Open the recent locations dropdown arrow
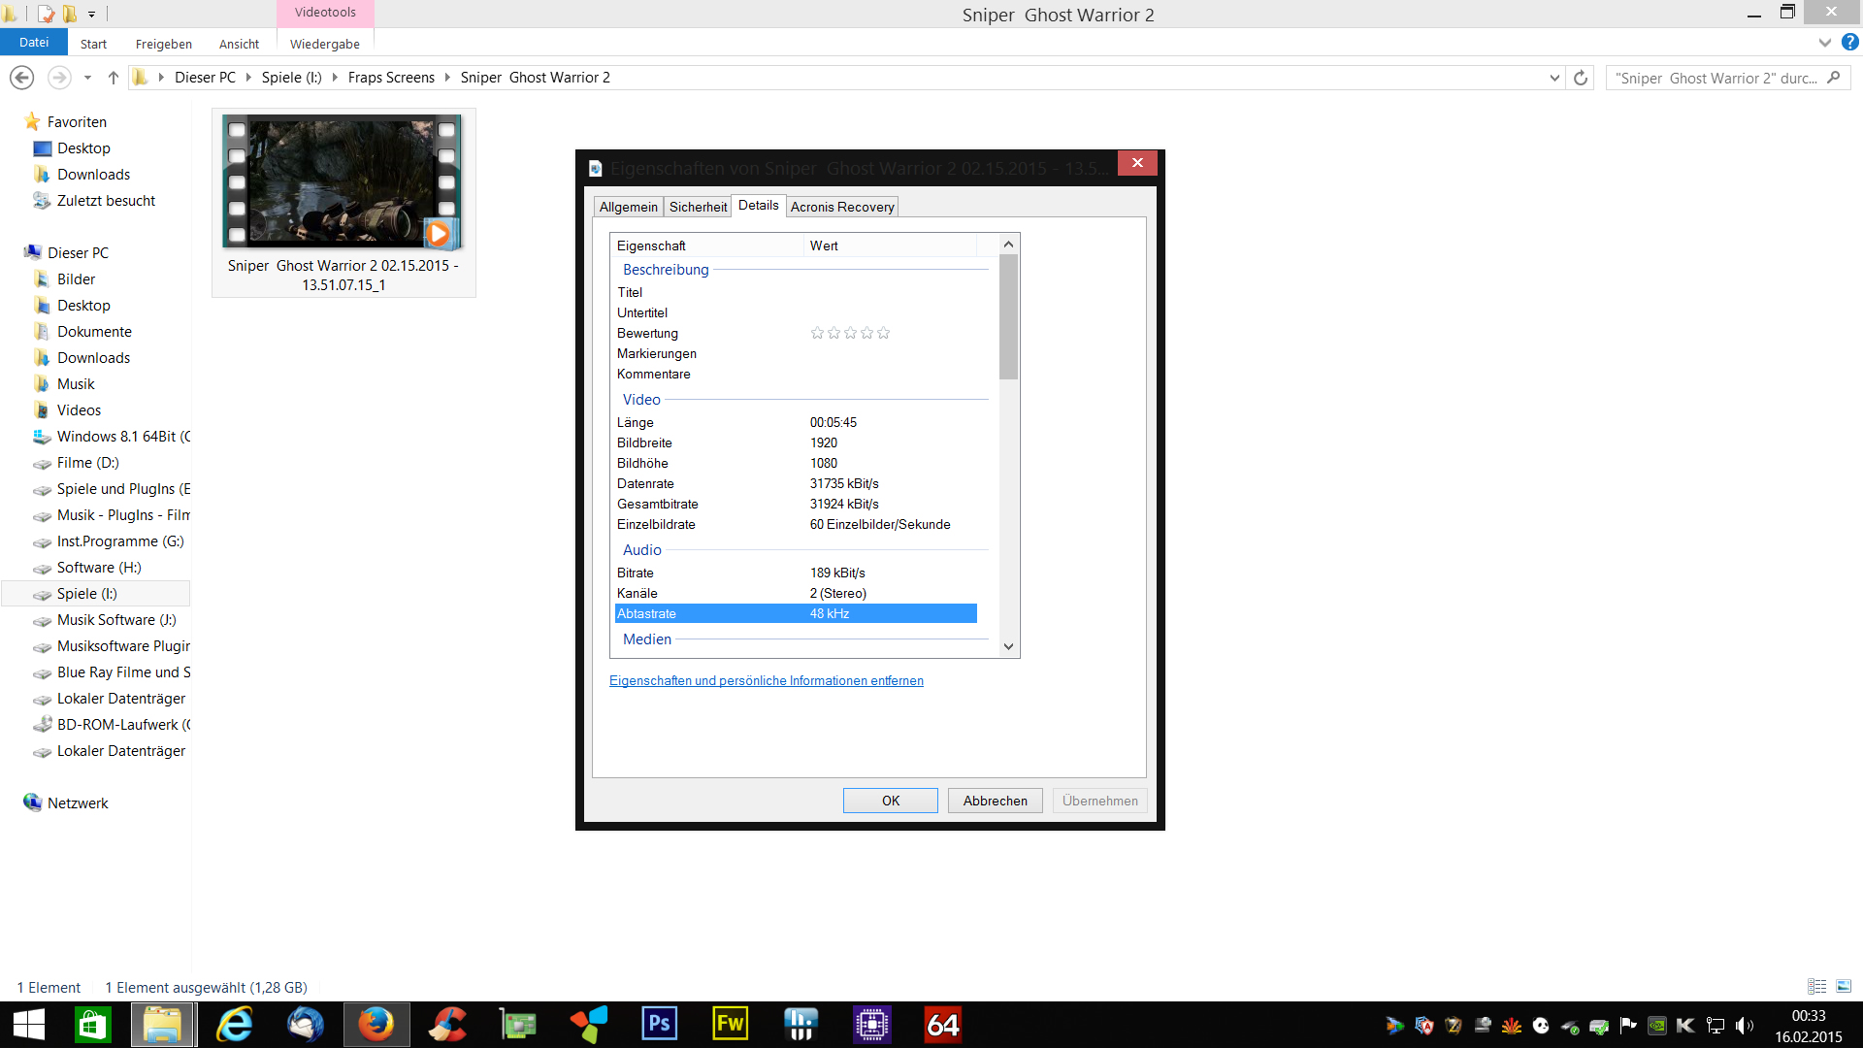The height and width of the screenshot is (1048, 1863). pos(87,78)
